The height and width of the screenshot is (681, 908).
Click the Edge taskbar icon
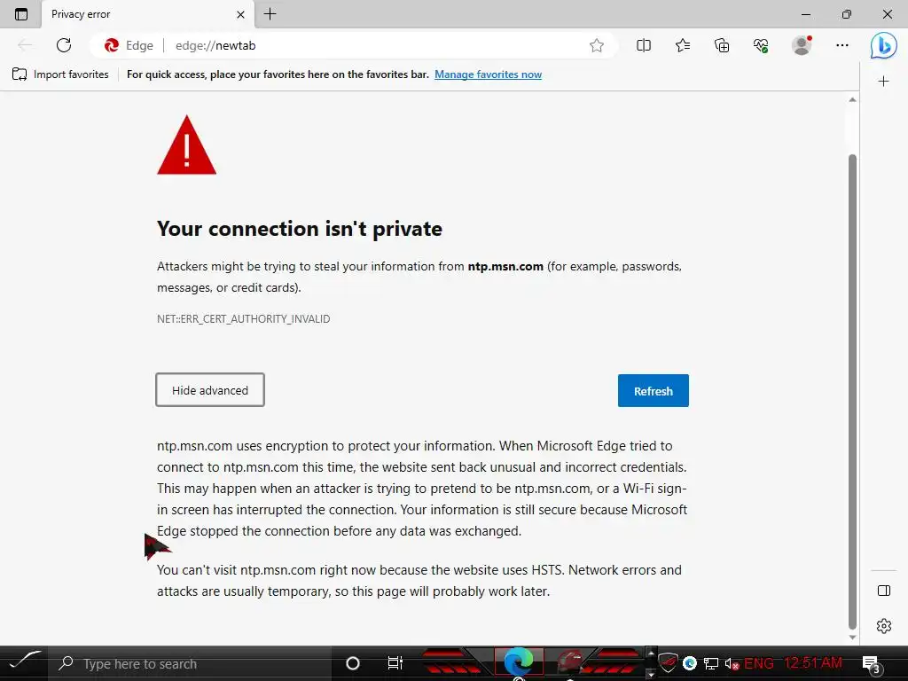pyautogui.click(x=519, y=662)
